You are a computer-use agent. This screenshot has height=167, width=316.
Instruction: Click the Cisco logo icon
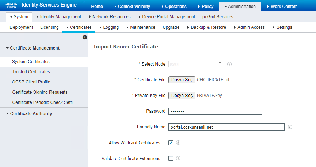[11, 5]
